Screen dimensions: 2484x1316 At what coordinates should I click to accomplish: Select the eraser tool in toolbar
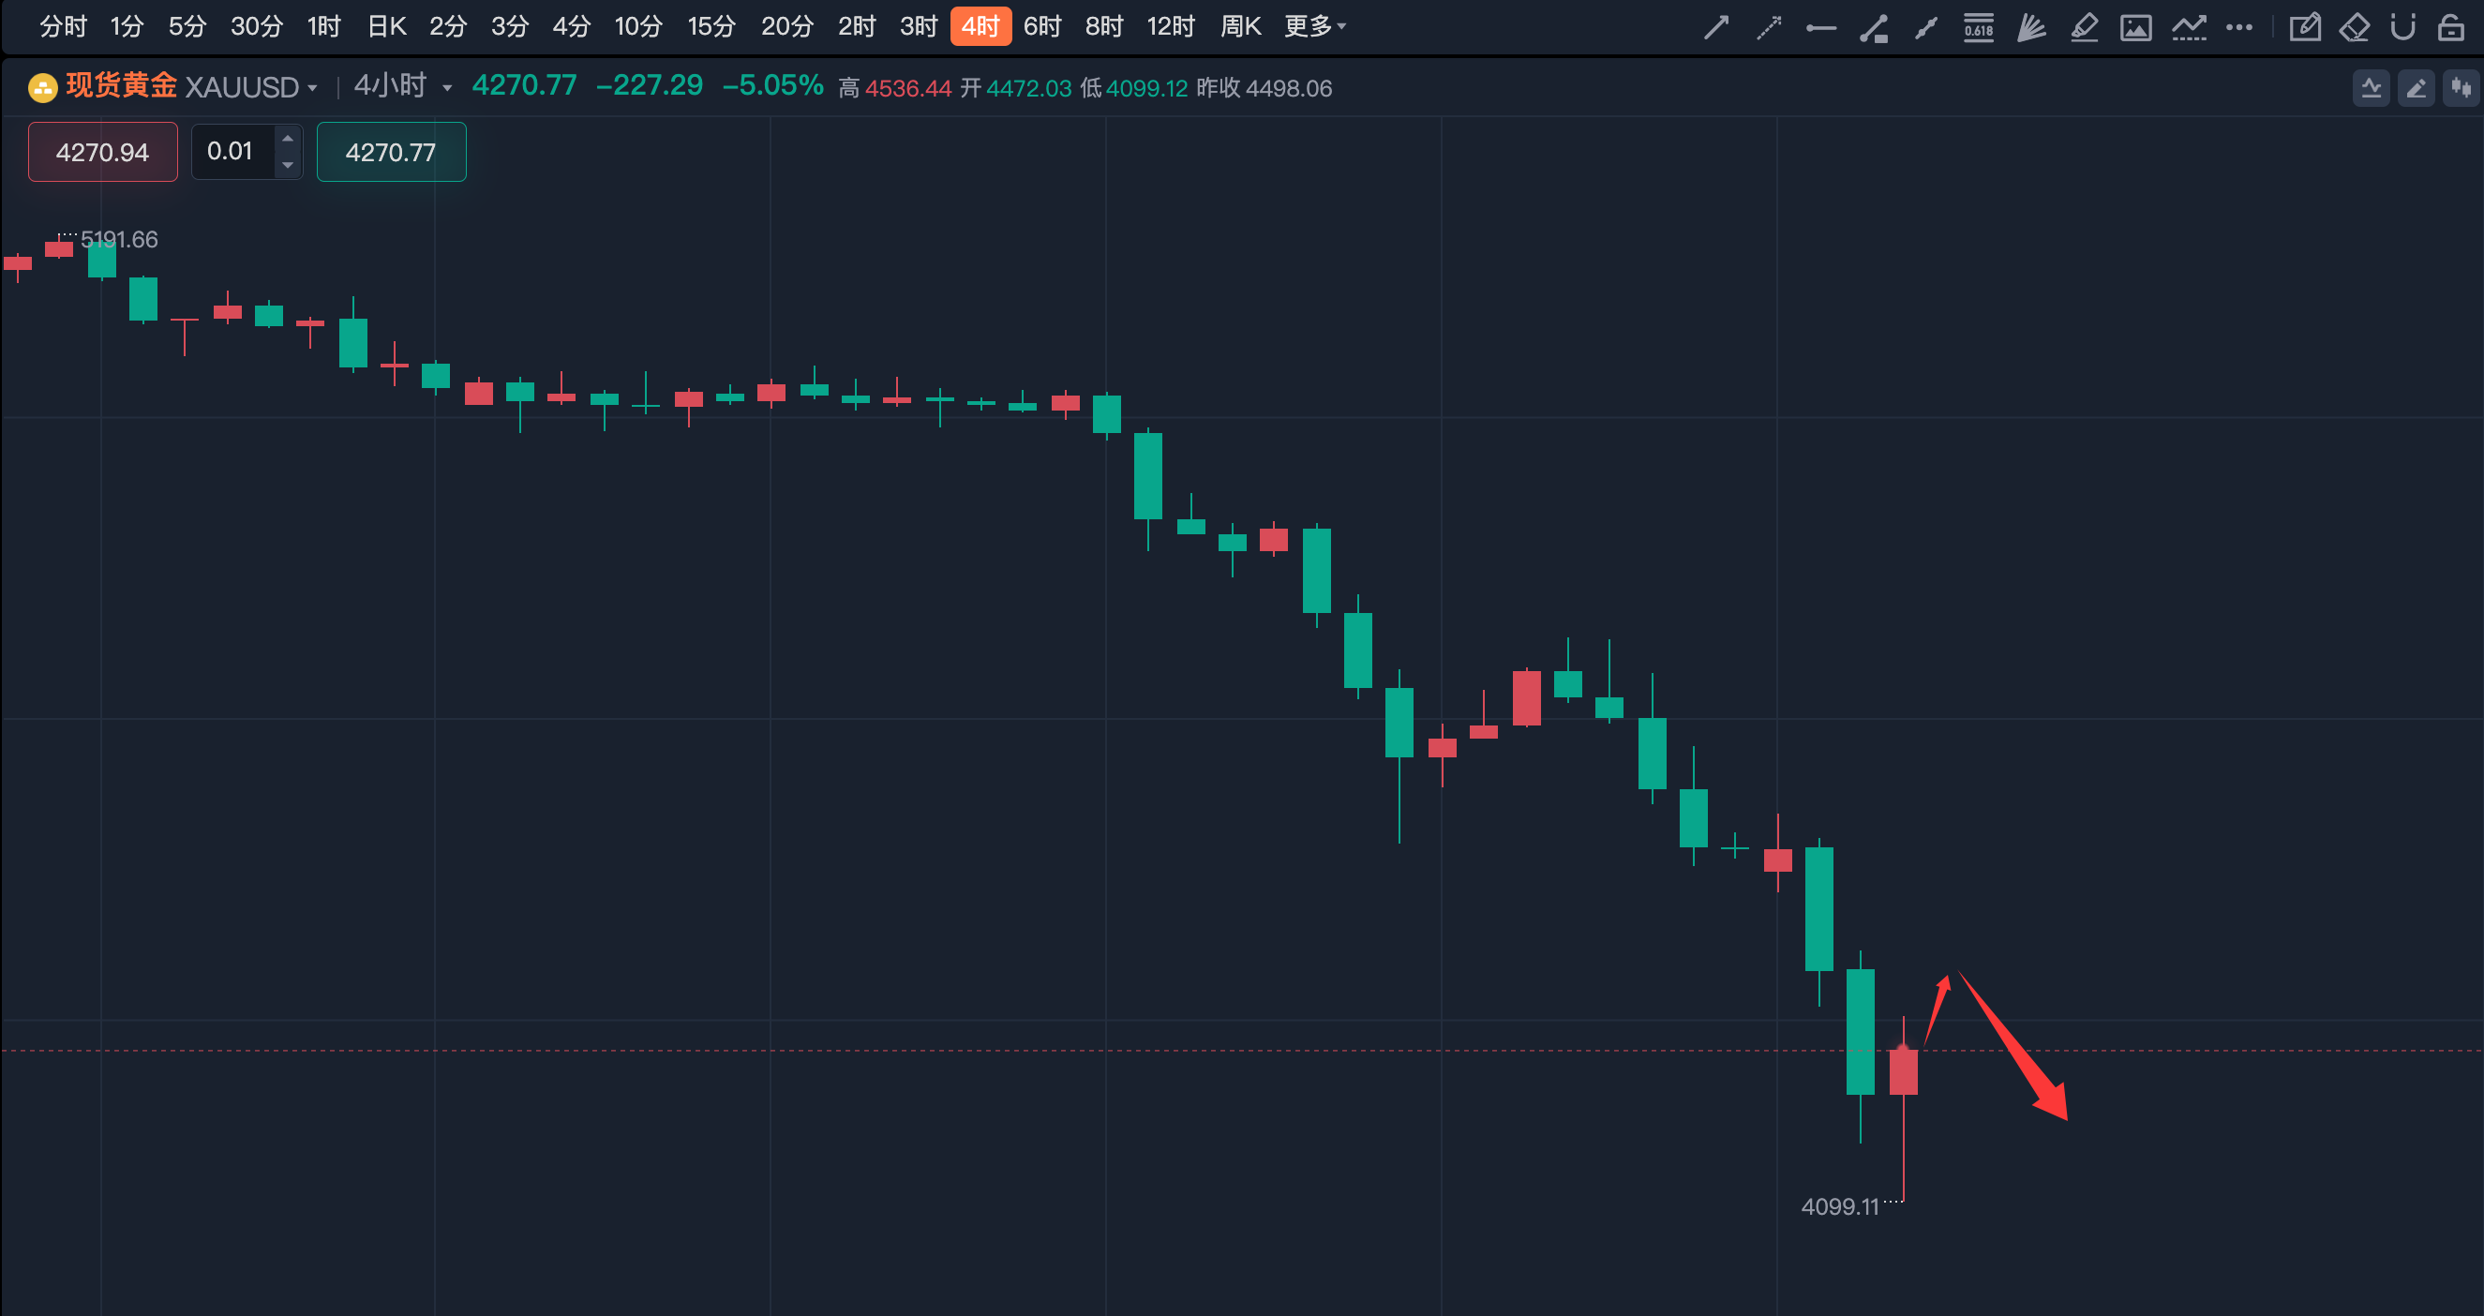[x=2354, y=27]
